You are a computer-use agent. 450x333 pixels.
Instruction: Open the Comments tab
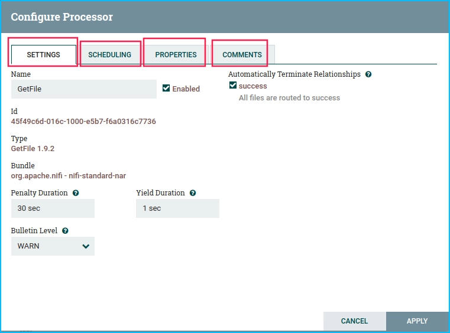(x=242, y=54)
